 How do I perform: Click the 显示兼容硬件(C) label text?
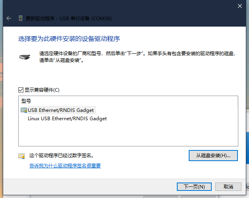(x=42, y=90)
